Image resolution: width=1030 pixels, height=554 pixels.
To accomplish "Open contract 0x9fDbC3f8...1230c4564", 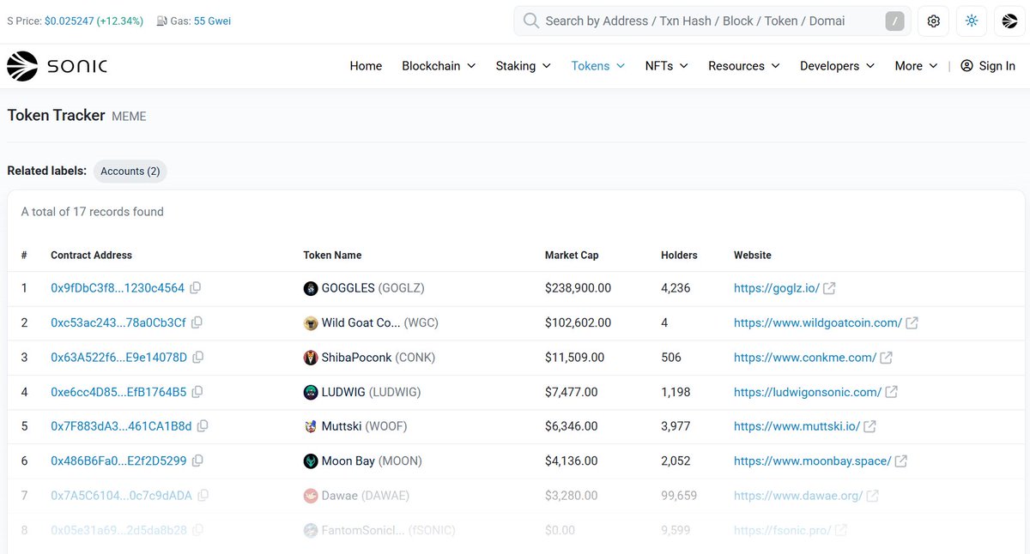I will [118, 288].
